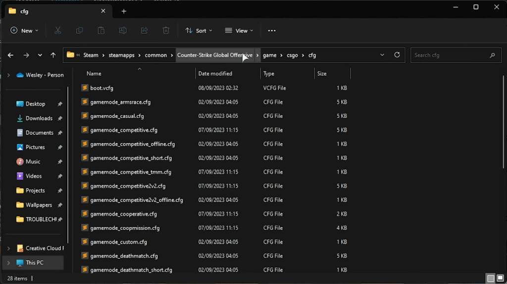Sort by the Size column header
This screenshot has height=284, width=507.
pyautogui.click(x=322, y=74)
